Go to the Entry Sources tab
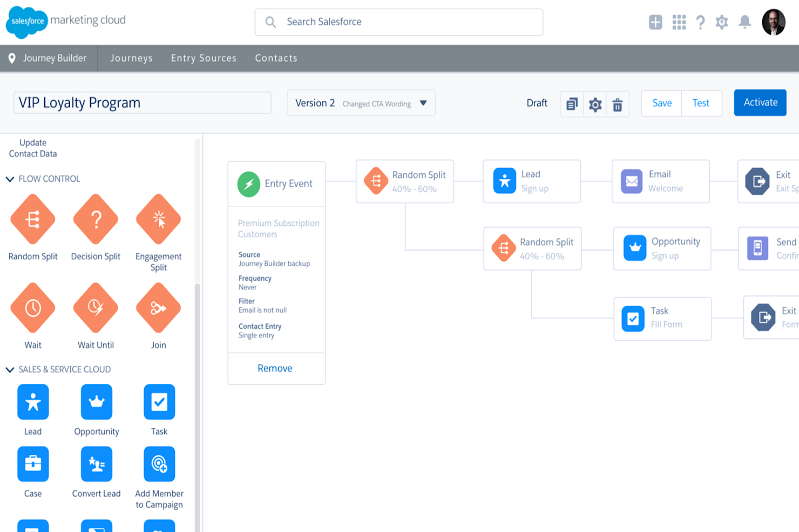 pyautogui.click(x=204, y=58)
